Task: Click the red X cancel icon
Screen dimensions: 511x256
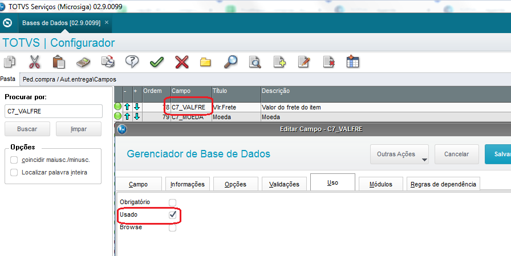Action: 182,62
